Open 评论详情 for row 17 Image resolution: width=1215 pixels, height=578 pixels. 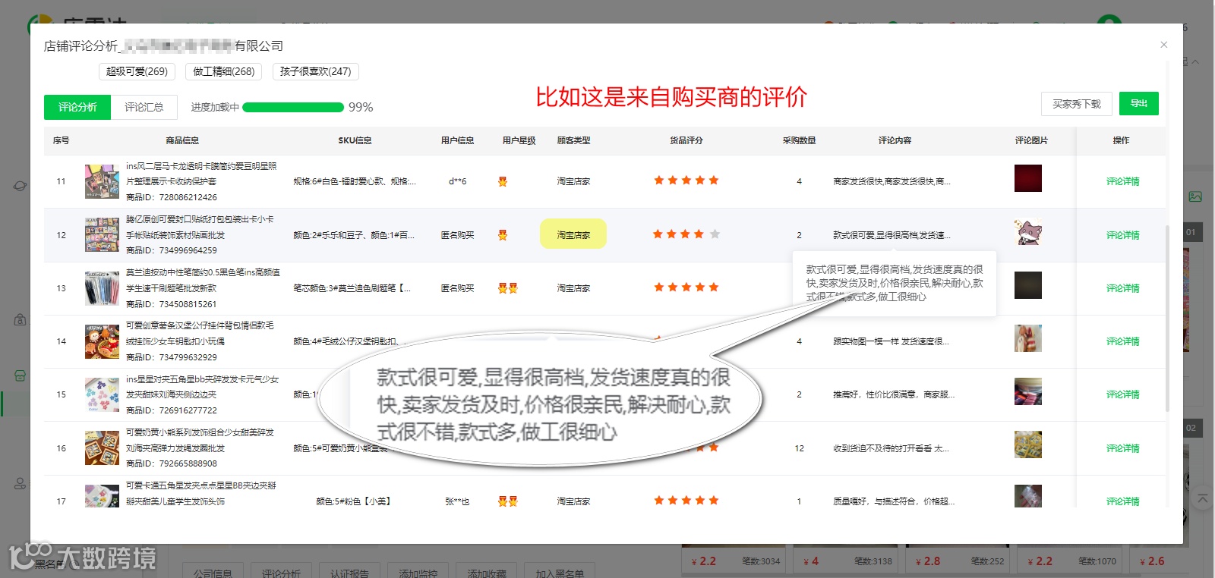(x=1122, y=501)
